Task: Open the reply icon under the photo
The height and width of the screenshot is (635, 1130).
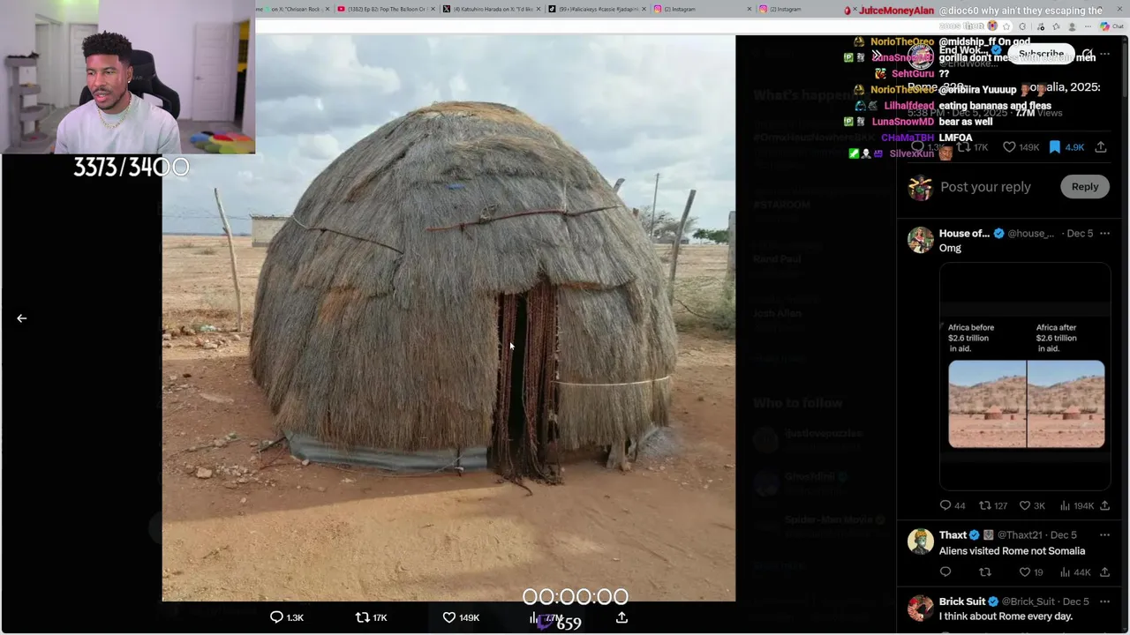Action: click(276, 617)
